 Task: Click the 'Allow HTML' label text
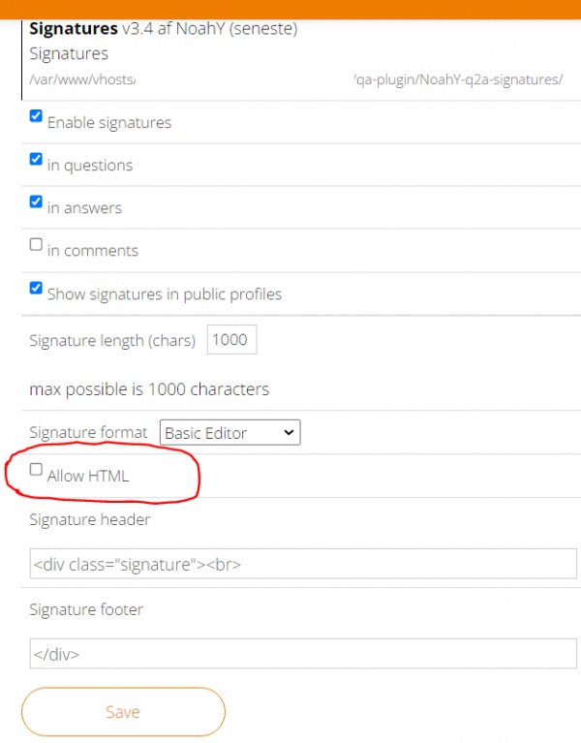(88, 477)
